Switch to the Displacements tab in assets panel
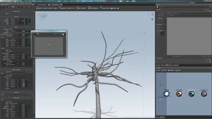 point(176,65)
